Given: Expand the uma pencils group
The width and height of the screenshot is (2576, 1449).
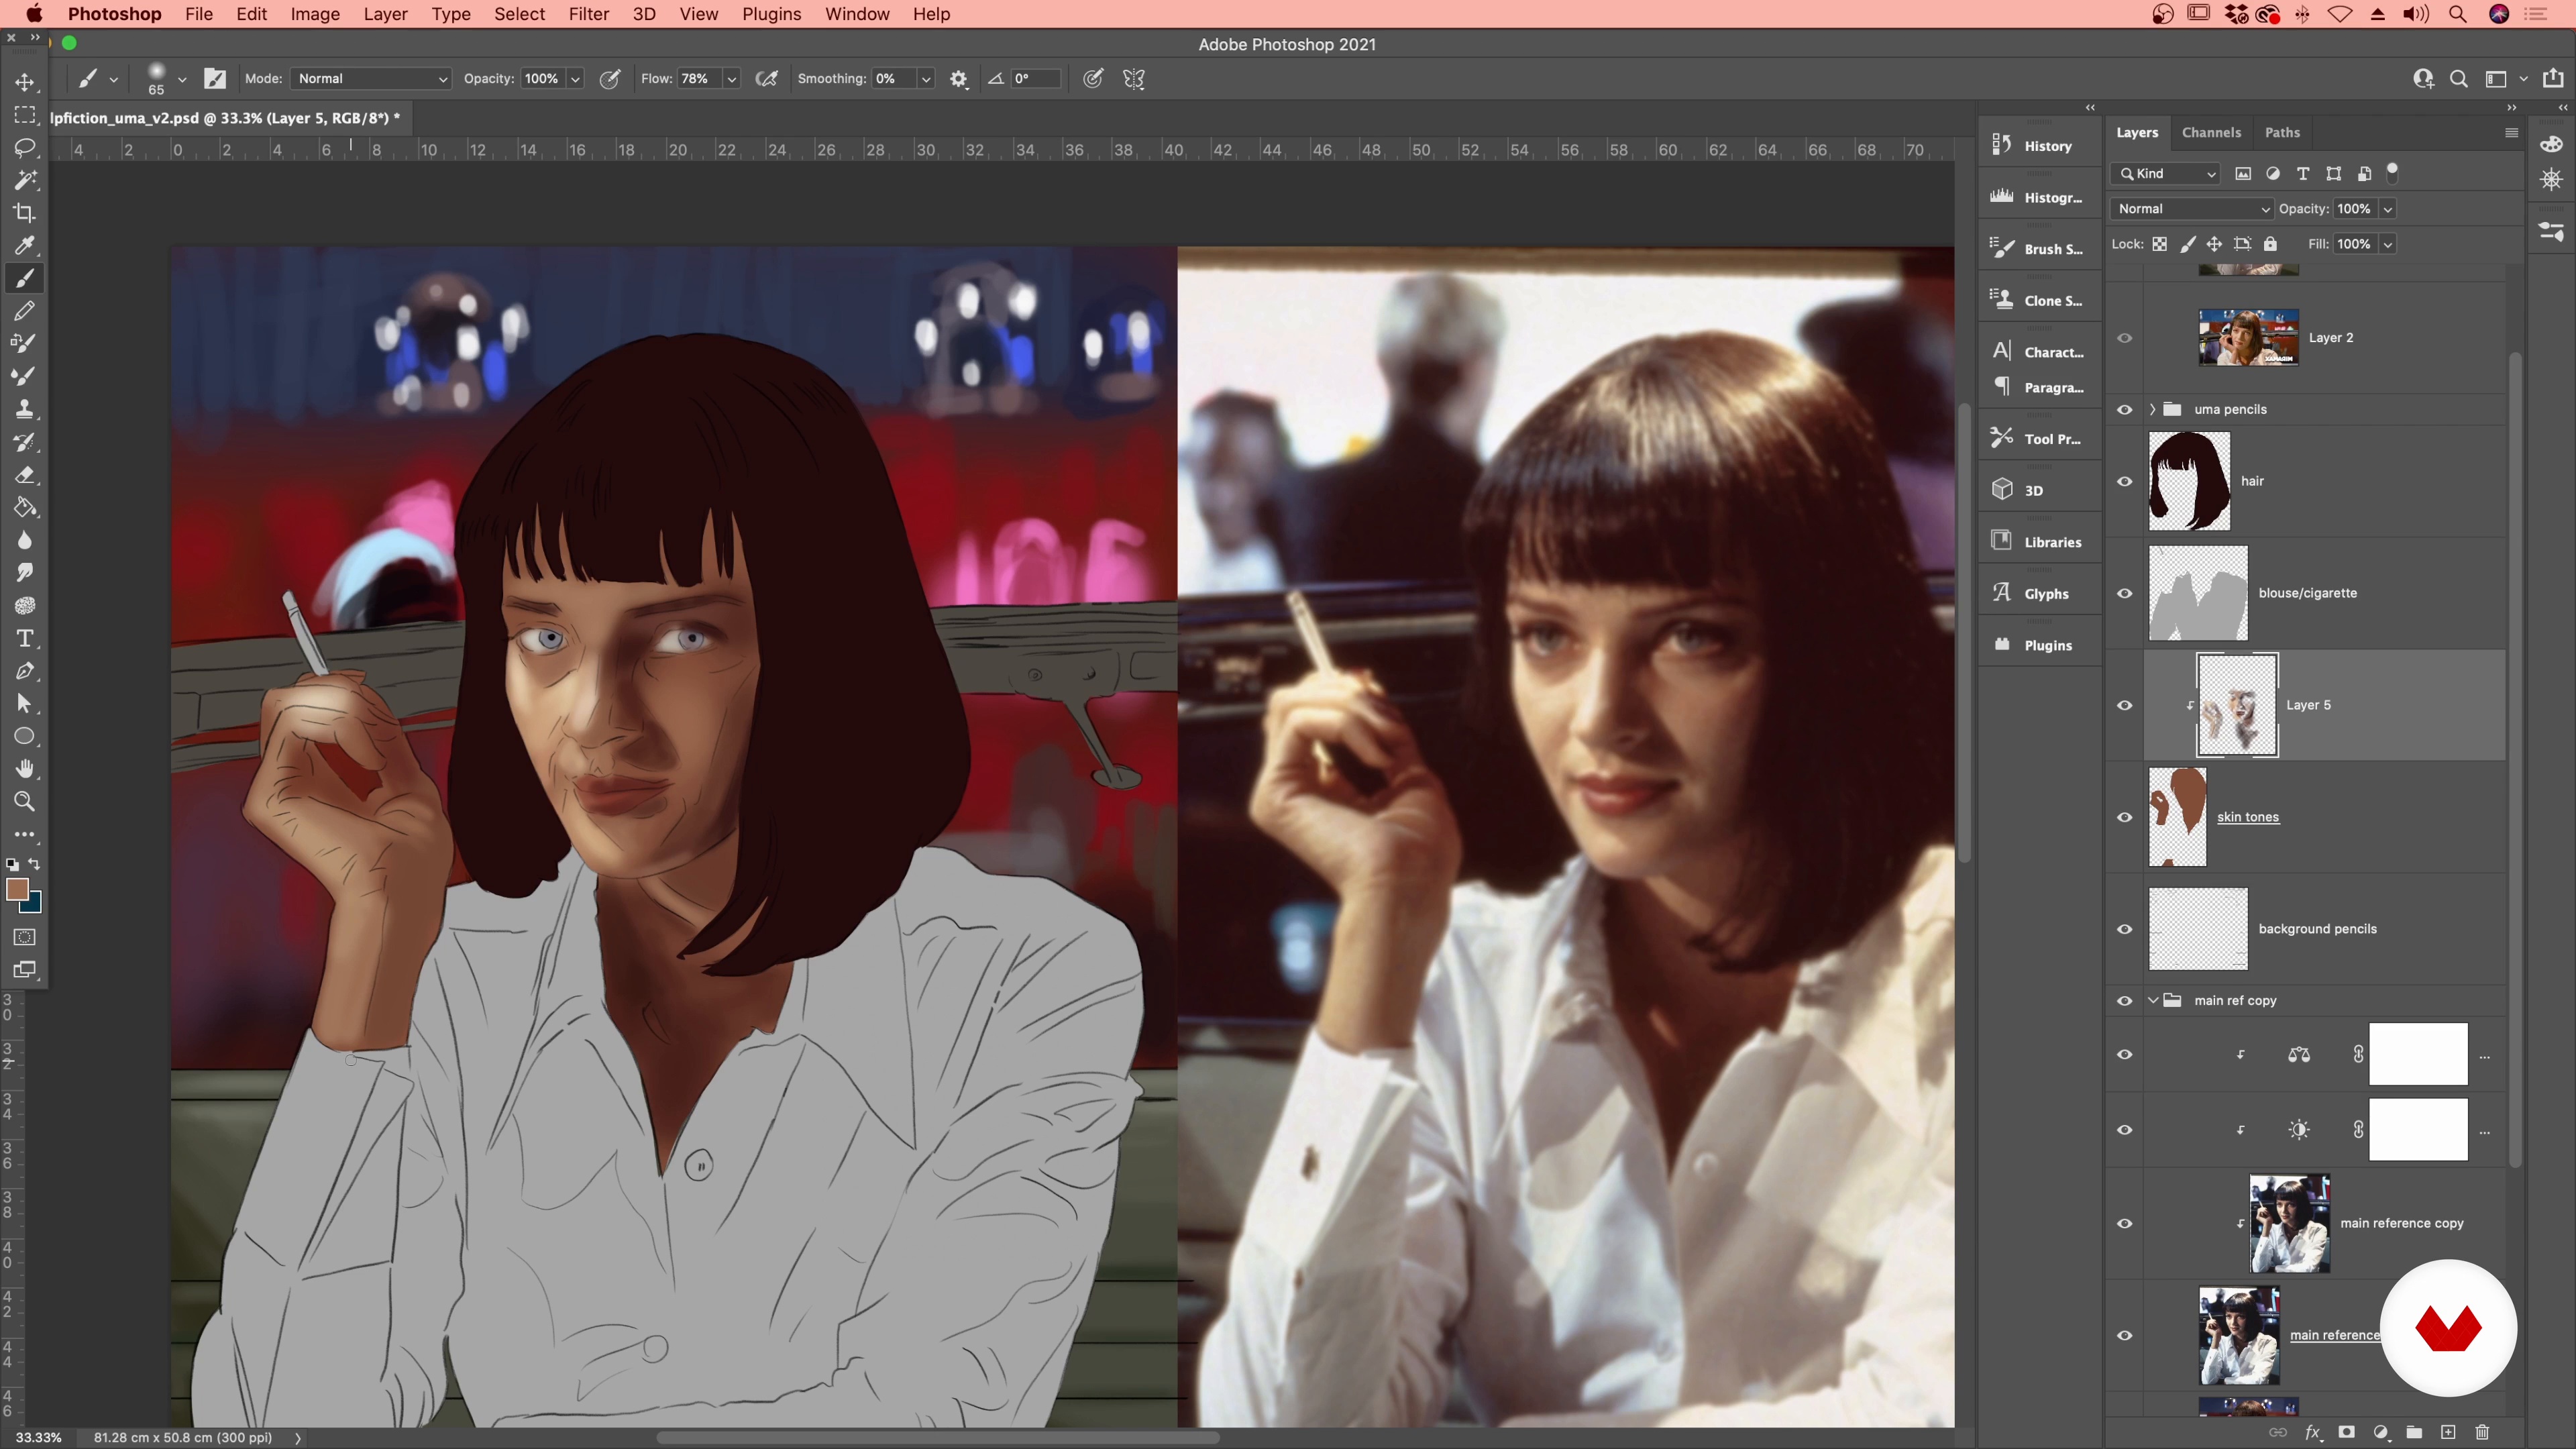Looking at the screenshot, I should click(2153, 409).
